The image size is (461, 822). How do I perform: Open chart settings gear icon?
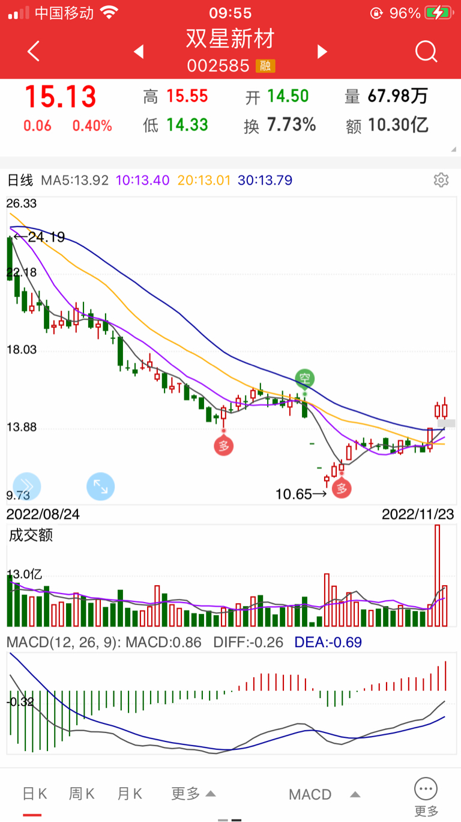(x=441, y=180)
